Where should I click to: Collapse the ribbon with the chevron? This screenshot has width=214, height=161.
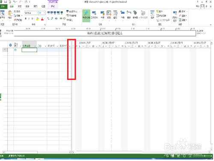pos(211,24)
